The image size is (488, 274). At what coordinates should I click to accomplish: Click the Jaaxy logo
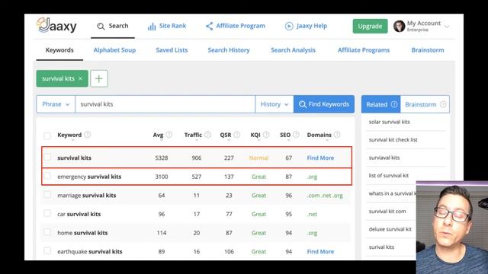click(56, 25)
